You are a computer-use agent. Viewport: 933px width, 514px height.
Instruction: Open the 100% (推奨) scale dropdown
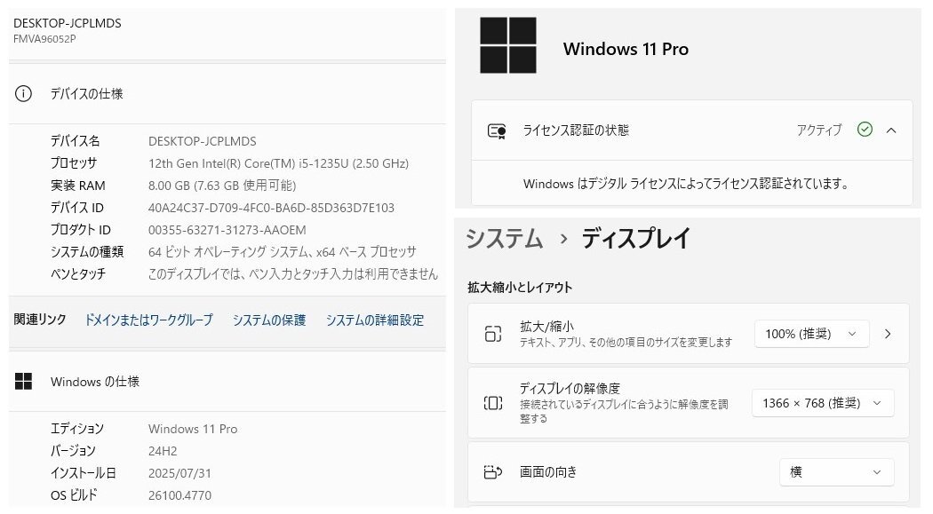coord(811,334)
